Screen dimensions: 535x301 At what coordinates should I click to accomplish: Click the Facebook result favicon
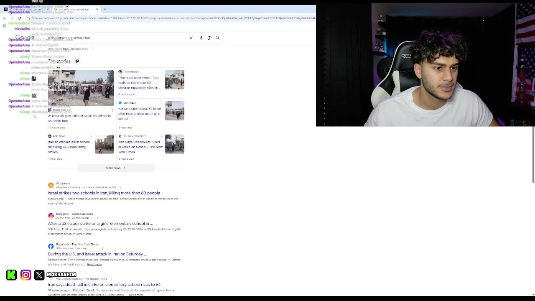coord(51,246)
